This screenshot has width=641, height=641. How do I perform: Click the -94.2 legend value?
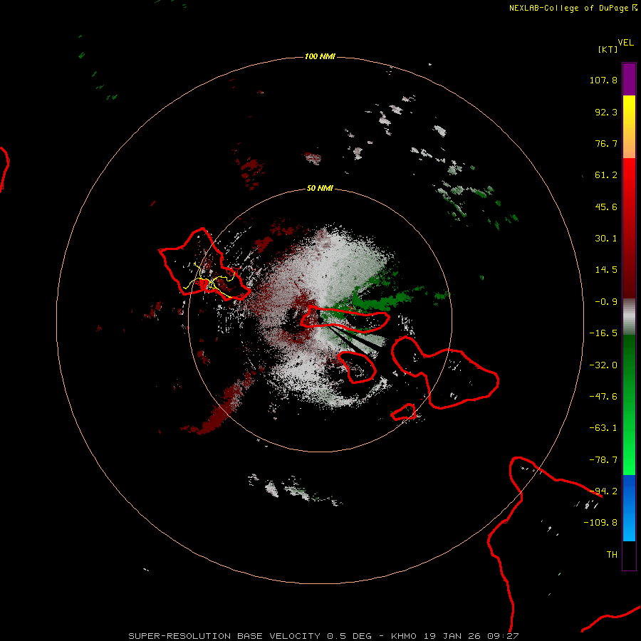coord(603,491)
